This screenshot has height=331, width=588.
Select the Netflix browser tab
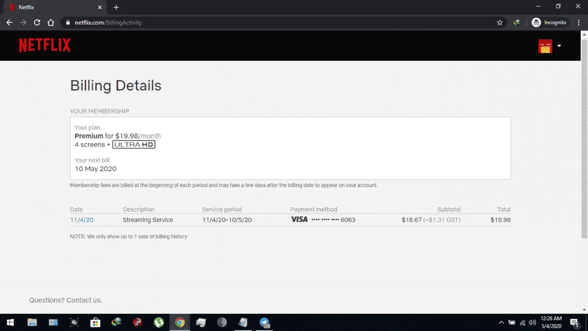click(55, 7)
